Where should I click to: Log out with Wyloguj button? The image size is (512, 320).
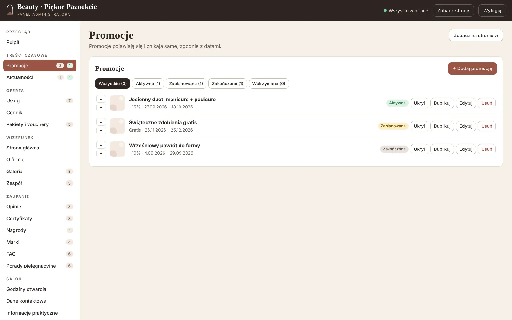click(492, 11)
